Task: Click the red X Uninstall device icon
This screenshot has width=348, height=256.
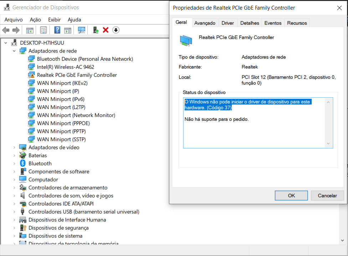Action: pos(106,30)
